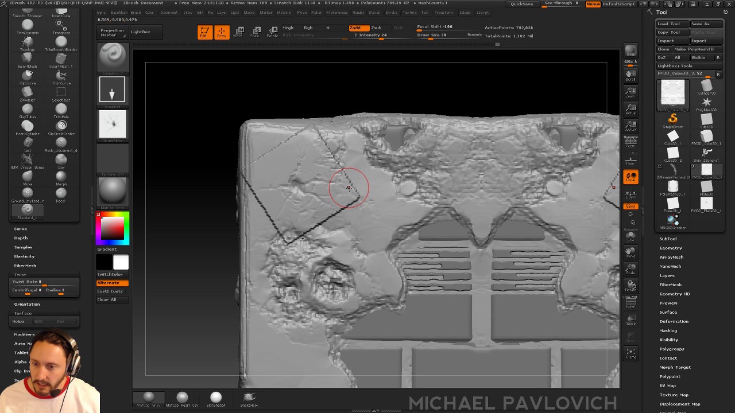735x413 pixels.
Task: Select the ClipCircleCenter brush
Action: coord(61,127)
